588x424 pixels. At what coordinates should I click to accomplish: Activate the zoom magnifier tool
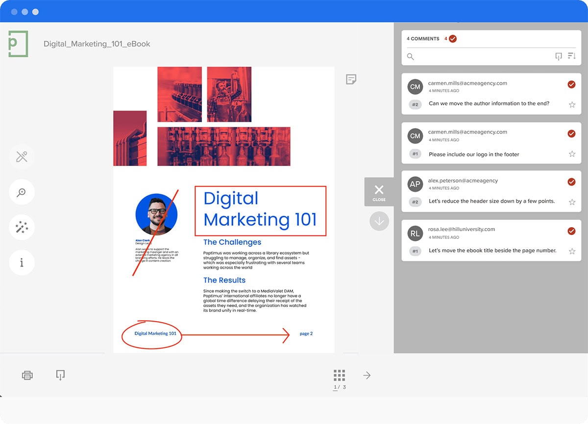pos(22,192)
